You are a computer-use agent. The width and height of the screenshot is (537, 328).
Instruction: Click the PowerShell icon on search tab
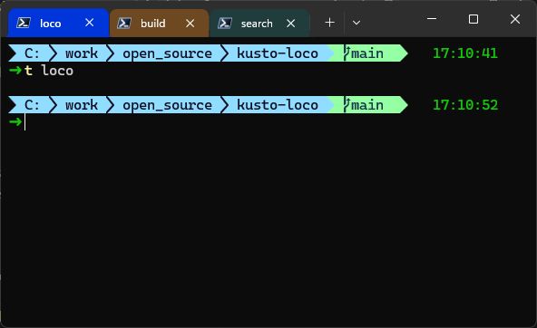pos(225,23)
